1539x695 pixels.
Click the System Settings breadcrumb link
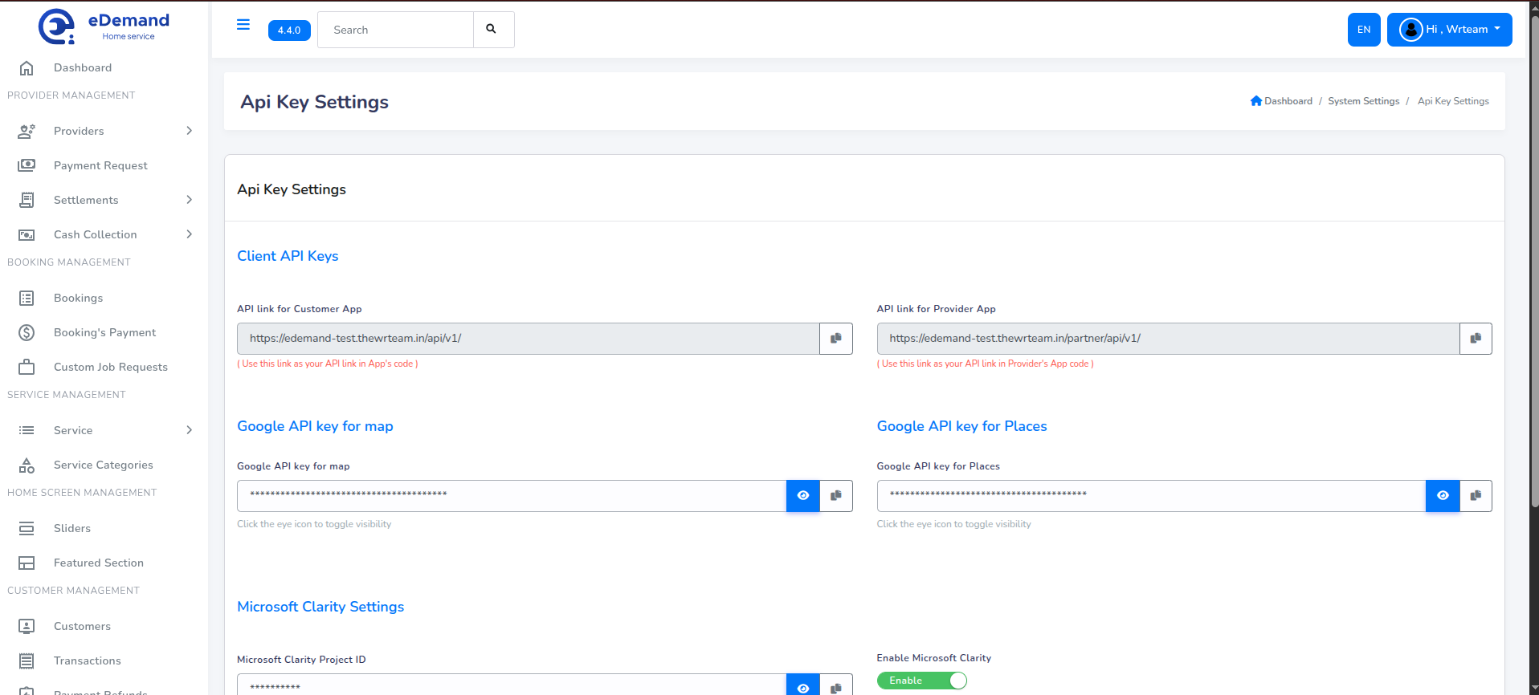tap(1363, 101)
